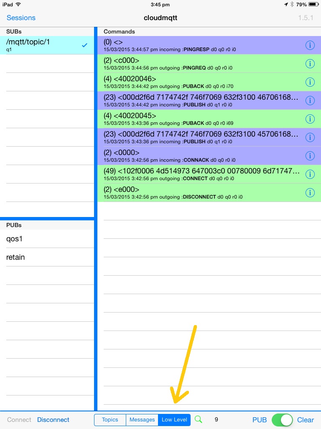
Task: Show details of PUBACK 40020046
Action: coord(310,82)
